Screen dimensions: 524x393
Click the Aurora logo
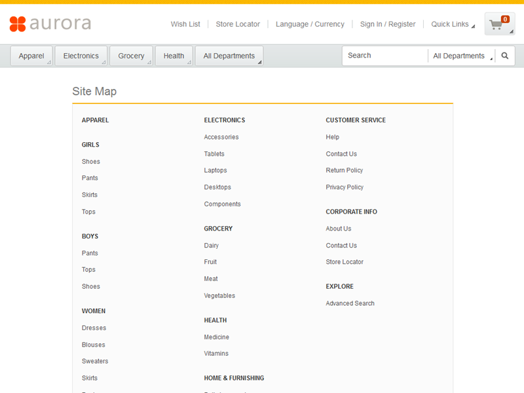[50, 24]
